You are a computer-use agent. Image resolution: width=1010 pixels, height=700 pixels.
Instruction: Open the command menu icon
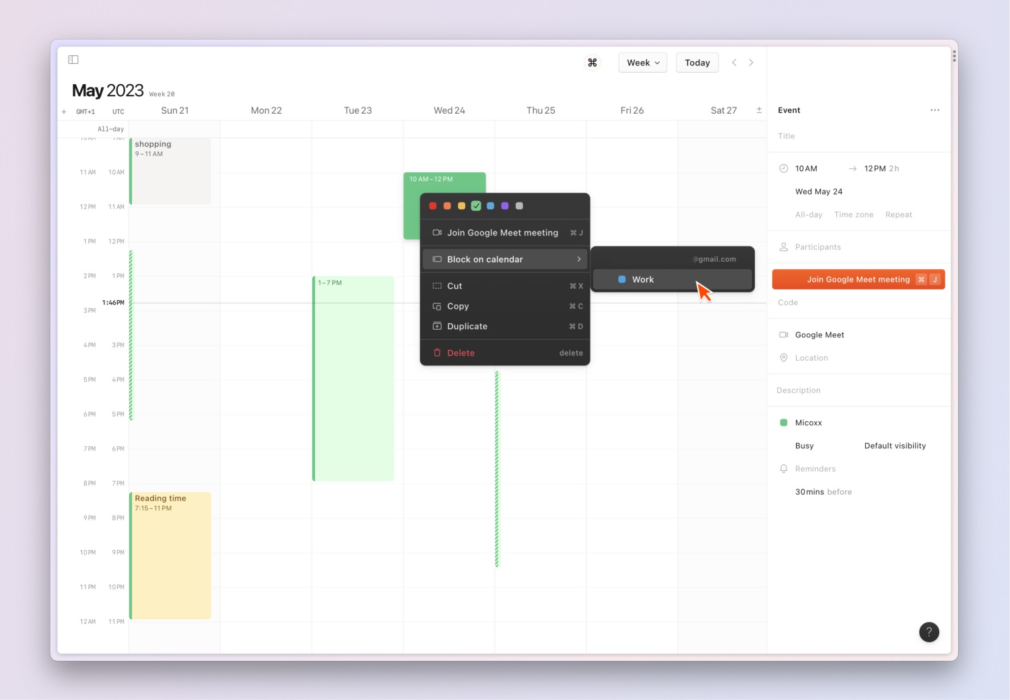pos(593,63)
